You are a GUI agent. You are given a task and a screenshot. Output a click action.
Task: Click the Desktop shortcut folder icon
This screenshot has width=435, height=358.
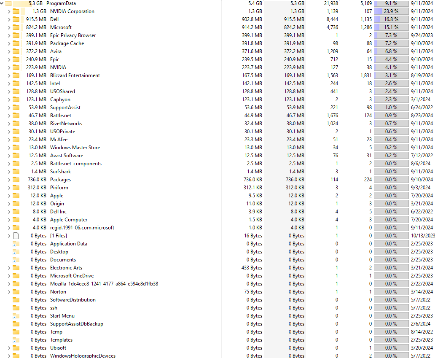pyautogui.click(x=16, y=252)
